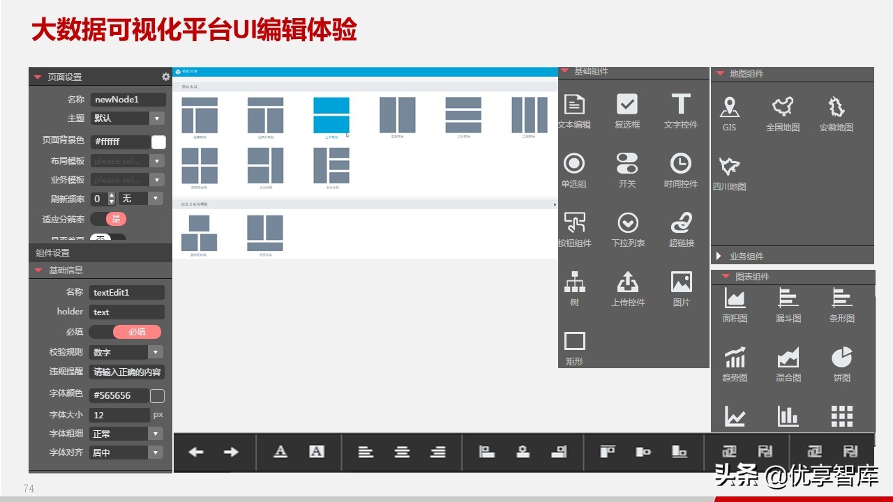Click the page 名称 field showing newNode1
This screenshot has width=893, height=502.
coord(128,100)
